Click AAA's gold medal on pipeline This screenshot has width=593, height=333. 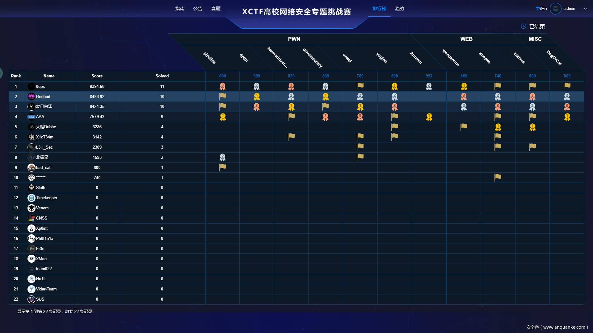point(222,117)
